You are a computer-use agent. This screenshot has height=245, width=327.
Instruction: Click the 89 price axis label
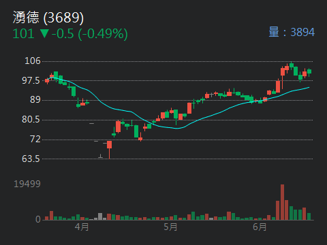[x=35, y=100]
